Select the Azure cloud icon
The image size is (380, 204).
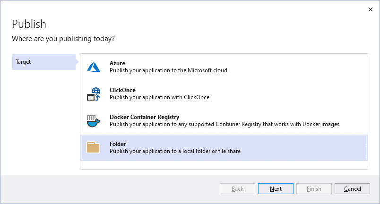[94, 67]
